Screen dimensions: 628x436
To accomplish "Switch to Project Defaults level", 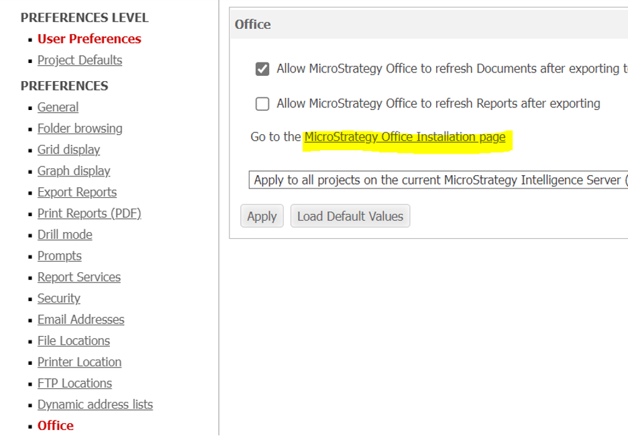I will [x=80, y=60].
